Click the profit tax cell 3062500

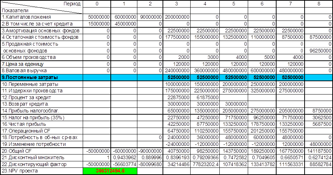tap(318, 118)
